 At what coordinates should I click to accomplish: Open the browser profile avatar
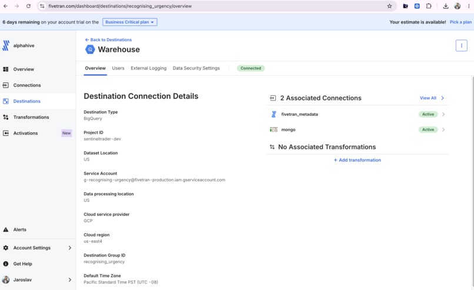[458, 6]
